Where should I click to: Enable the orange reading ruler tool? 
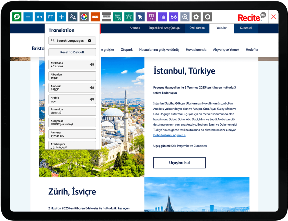[95, 17]
